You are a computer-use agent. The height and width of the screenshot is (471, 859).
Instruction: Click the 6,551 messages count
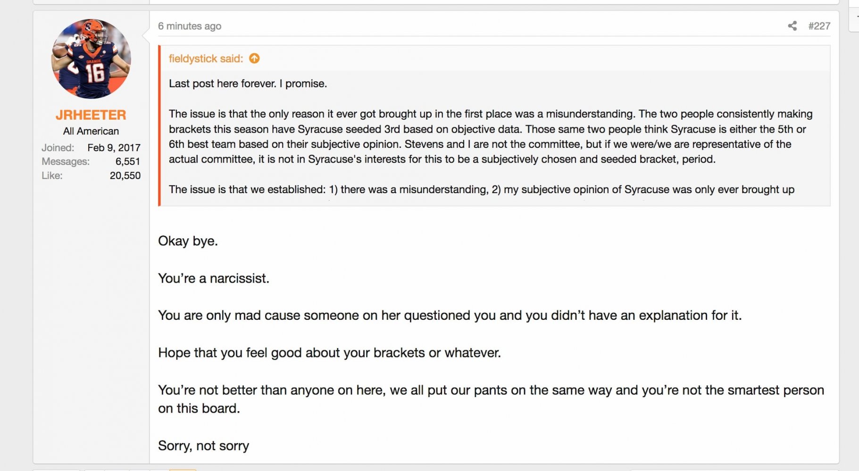coord(127,162)
